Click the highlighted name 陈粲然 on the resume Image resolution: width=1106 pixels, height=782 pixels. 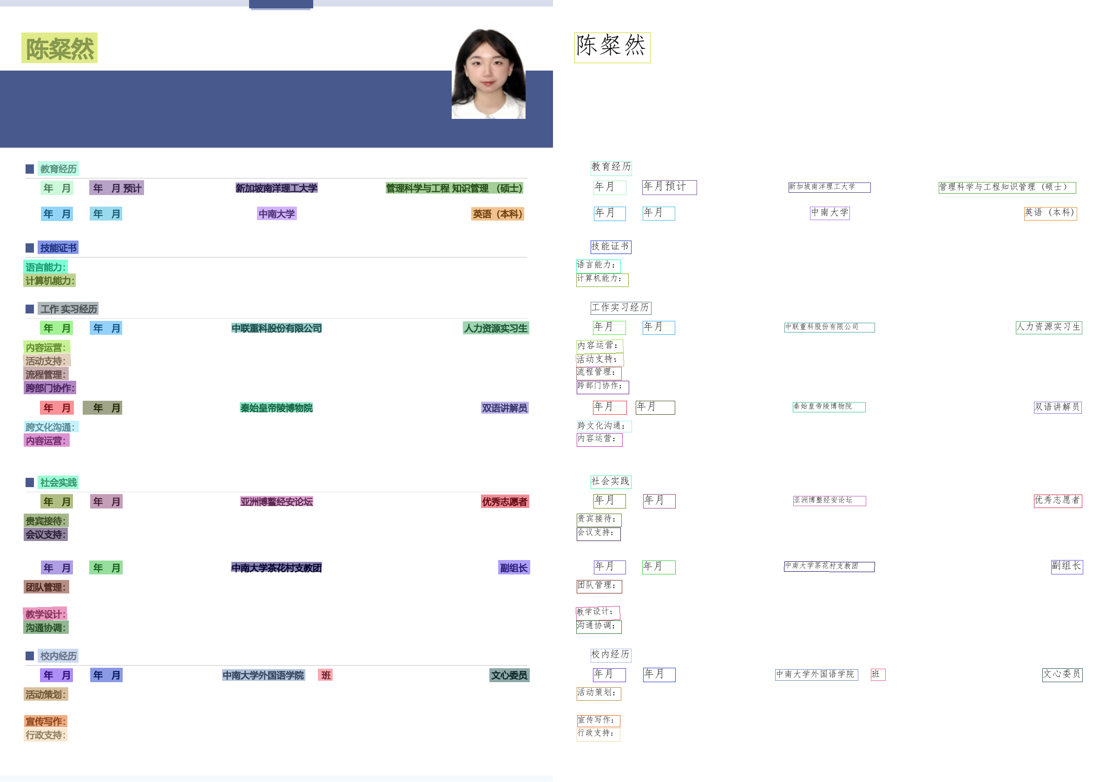59,48
